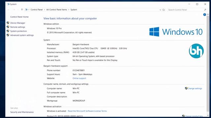Click the Remote settings shield icon
Viewport: 211px width, 118px height.
8,27
